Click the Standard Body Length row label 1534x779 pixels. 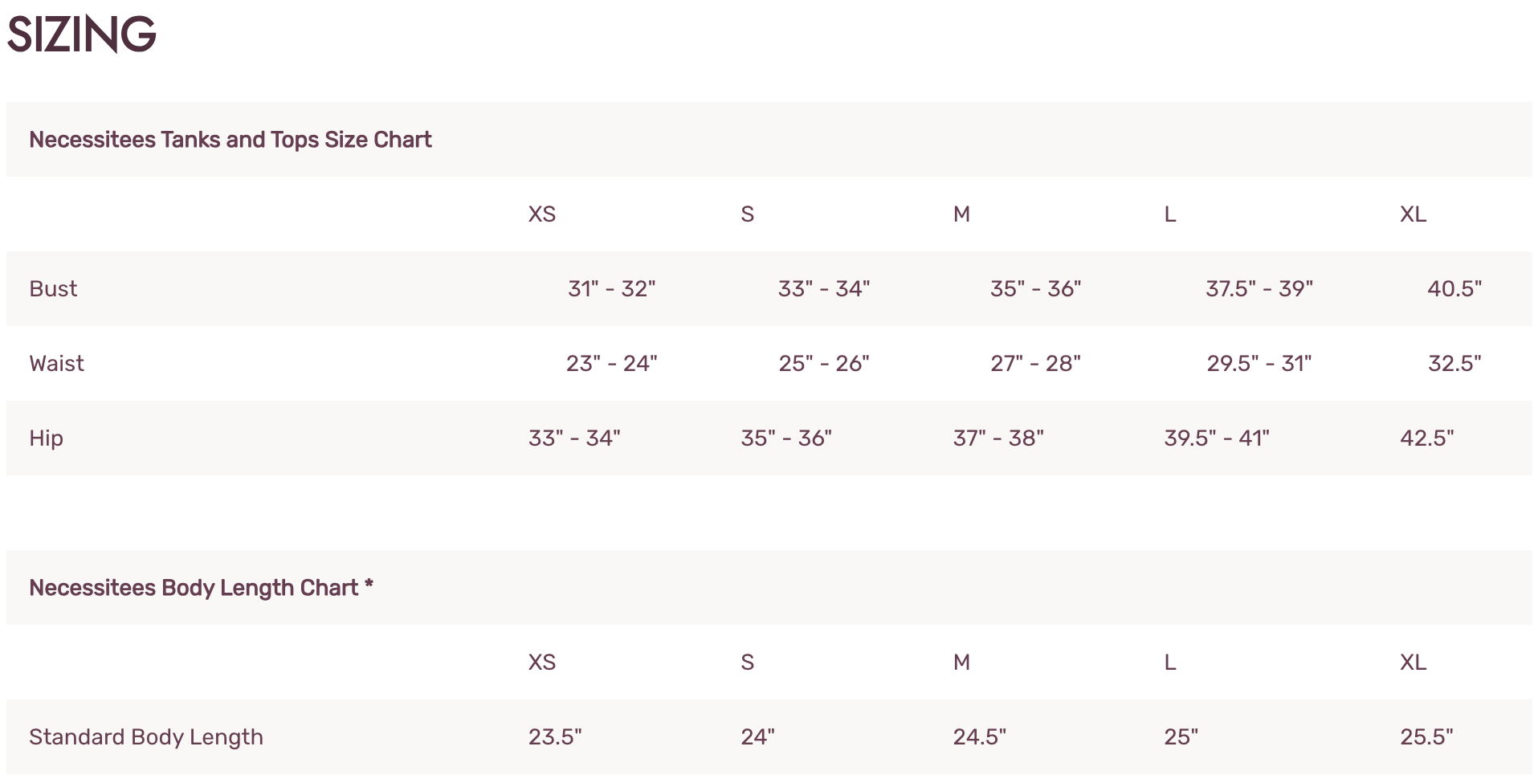146,737
